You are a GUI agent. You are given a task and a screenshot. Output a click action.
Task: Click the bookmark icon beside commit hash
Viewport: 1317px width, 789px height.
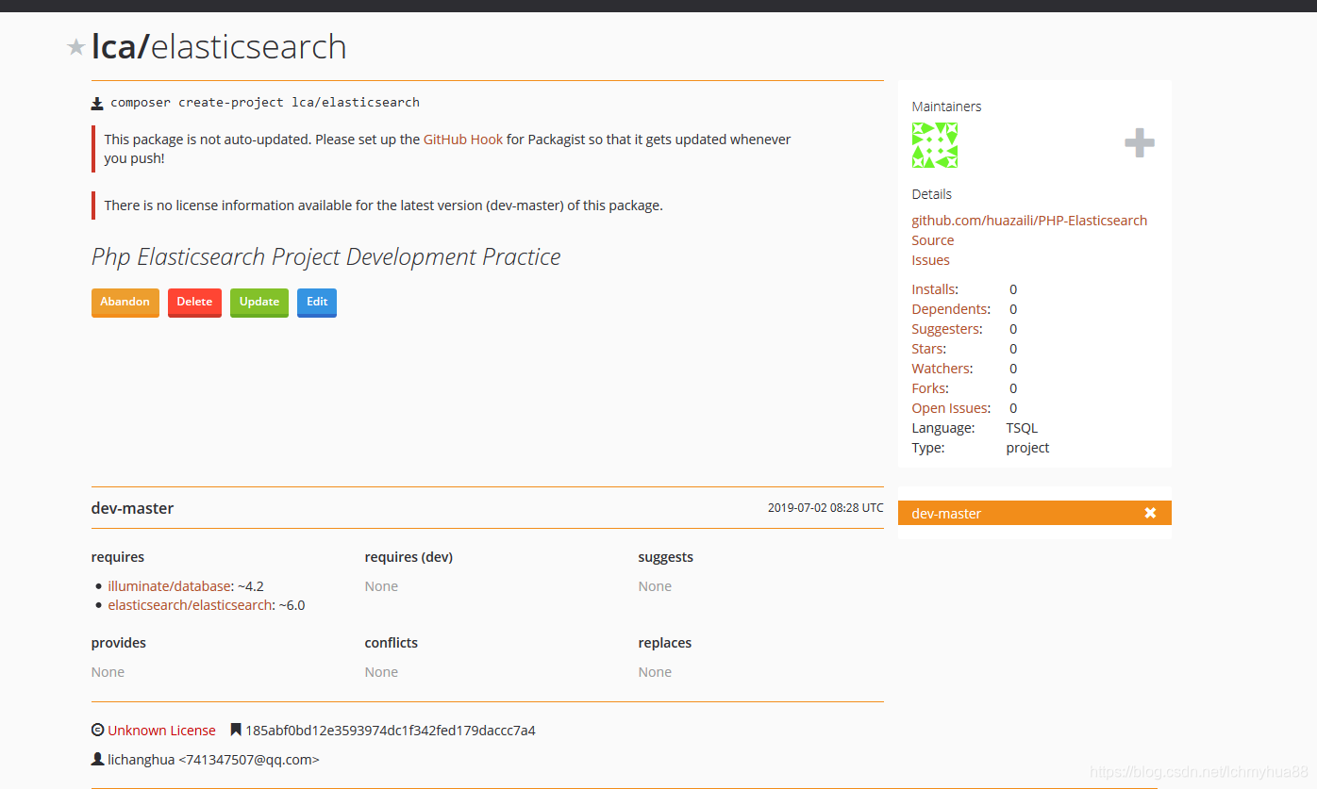(x=236, y=730)
